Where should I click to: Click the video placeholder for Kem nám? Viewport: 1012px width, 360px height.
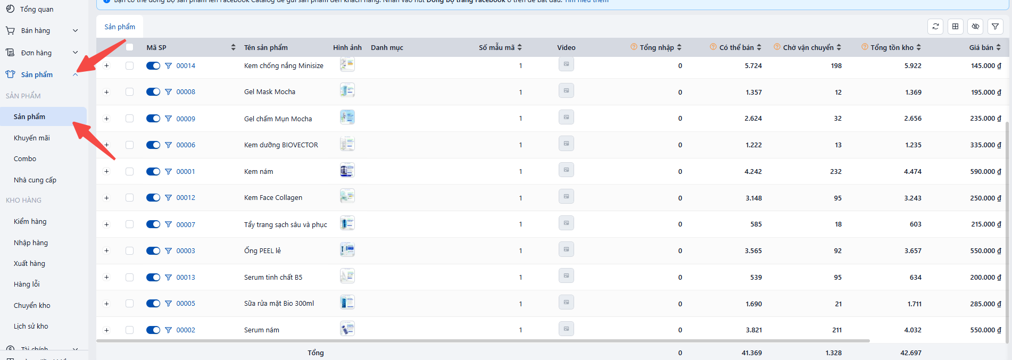tap(566, 170)
